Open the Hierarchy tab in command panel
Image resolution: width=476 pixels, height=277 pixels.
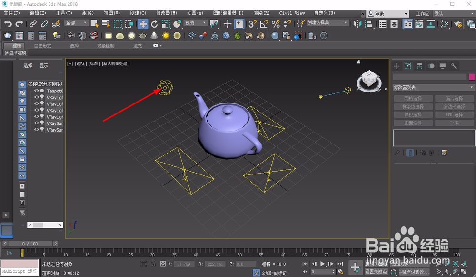pos(419,66)
